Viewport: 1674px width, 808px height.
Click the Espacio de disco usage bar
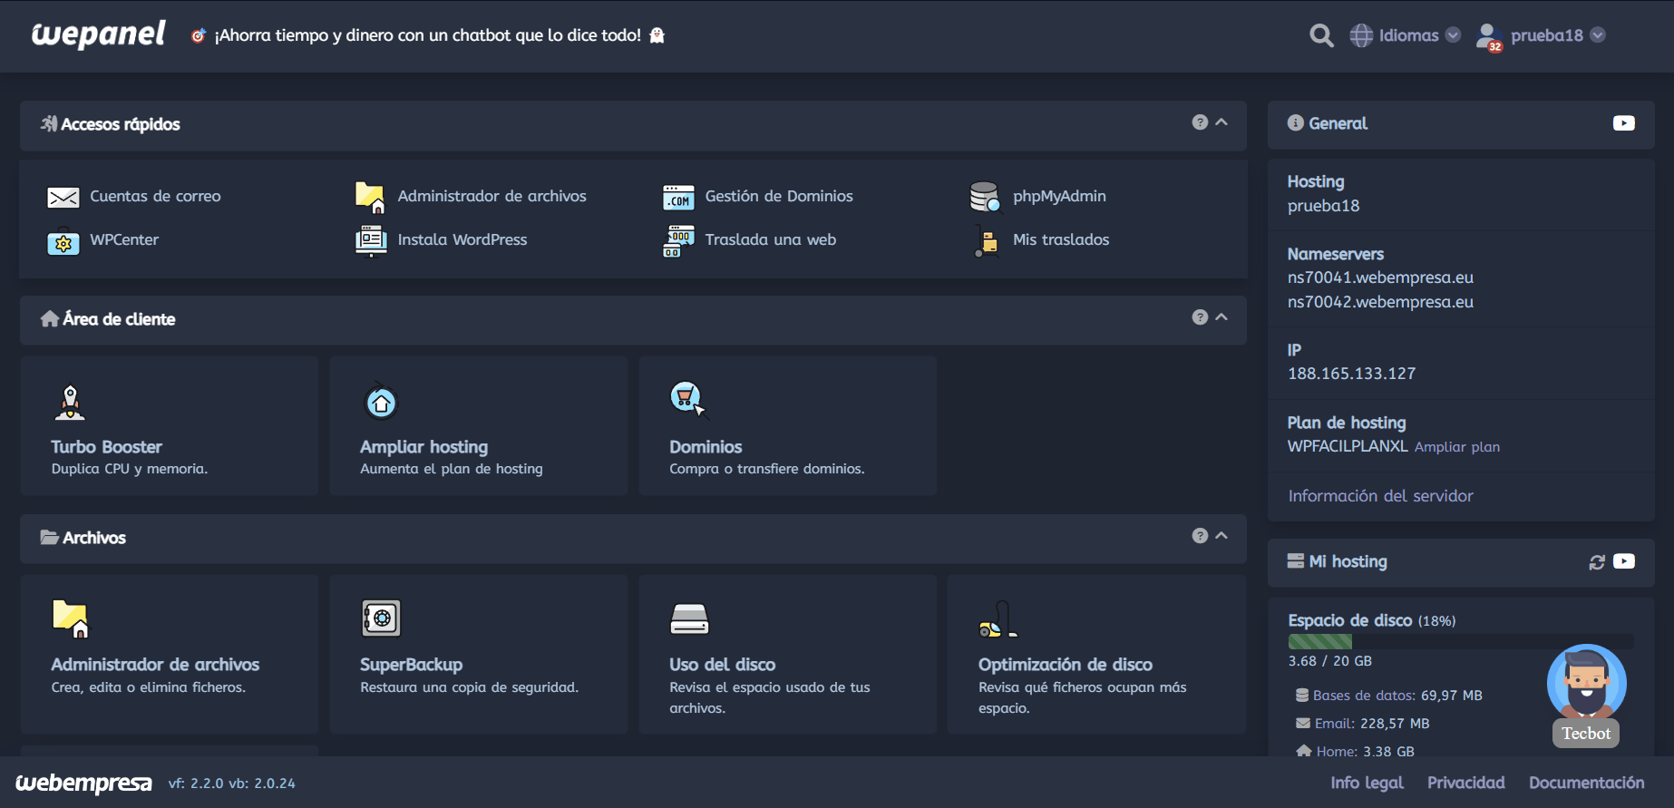(x=1460, y=641)
